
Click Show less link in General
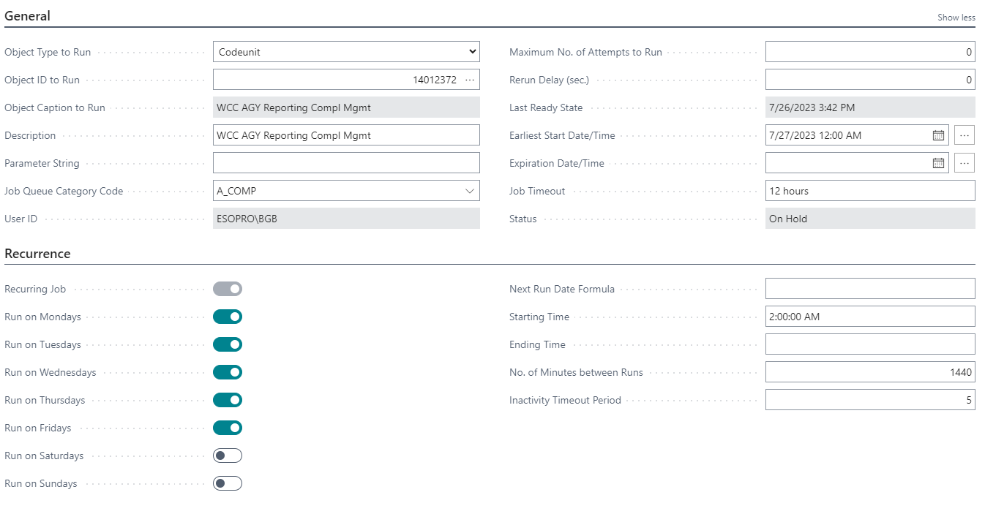(956, 18)
